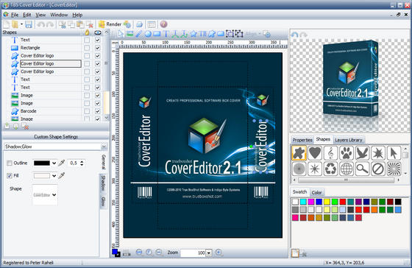Uncheck the Fill checkbox
Screen dimensions: 412x268
tap(10, 175)
